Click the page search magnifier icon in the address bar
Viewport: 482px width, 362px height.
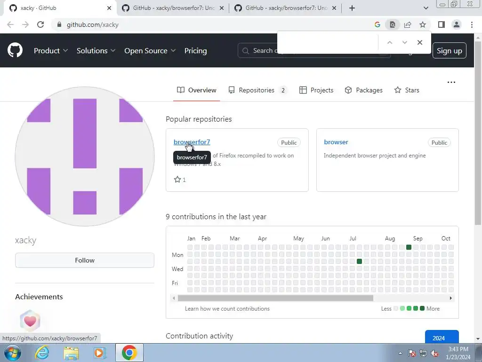point(393,25)
